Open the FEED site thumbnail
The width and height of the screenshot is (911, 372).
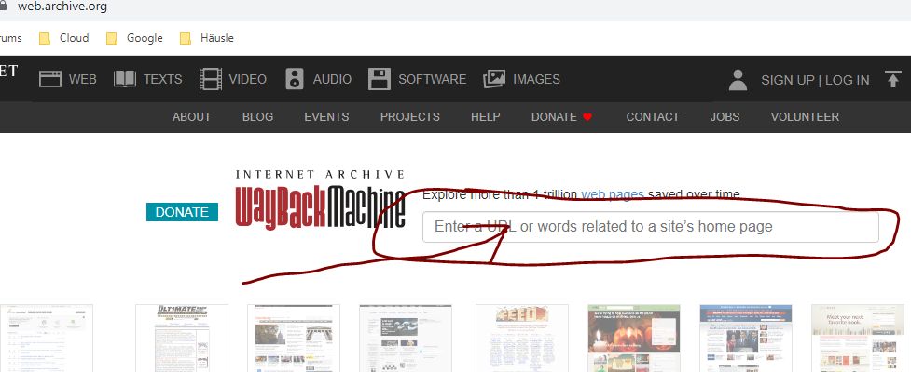click(x=522, y=339)
